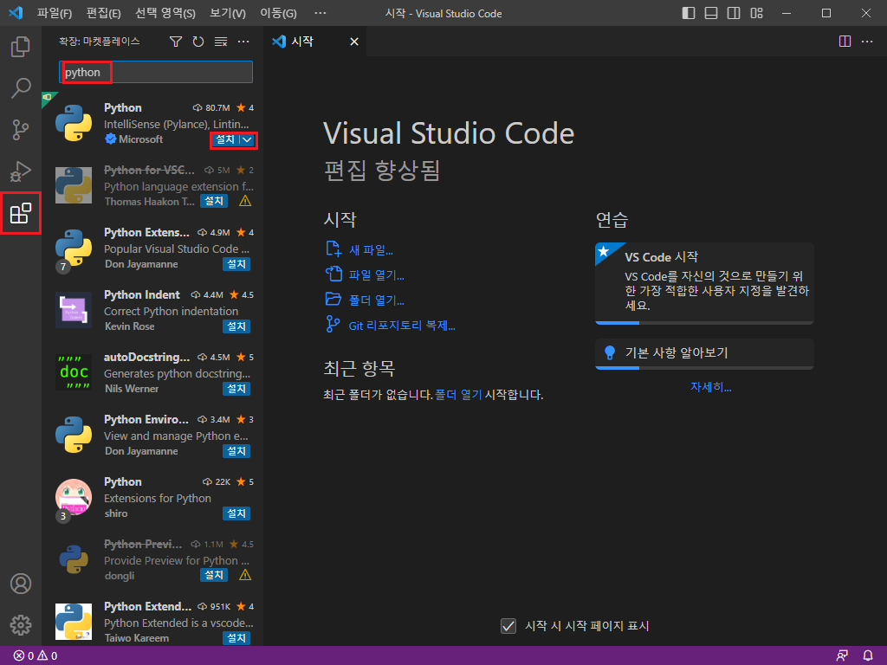887x665 pixels.
Task: Toggle the bottom panel visibility
Action: 711,13
